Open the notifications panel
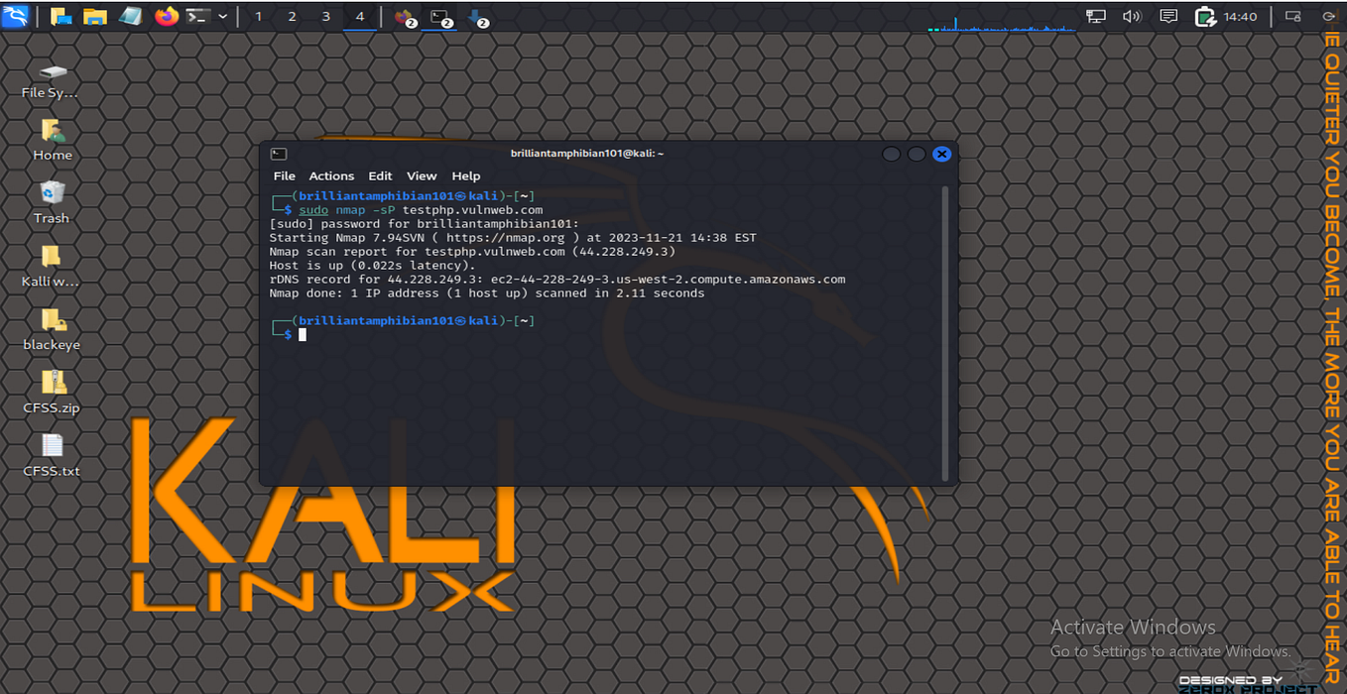This screenshot has height=694, width=1347. 1168,16
